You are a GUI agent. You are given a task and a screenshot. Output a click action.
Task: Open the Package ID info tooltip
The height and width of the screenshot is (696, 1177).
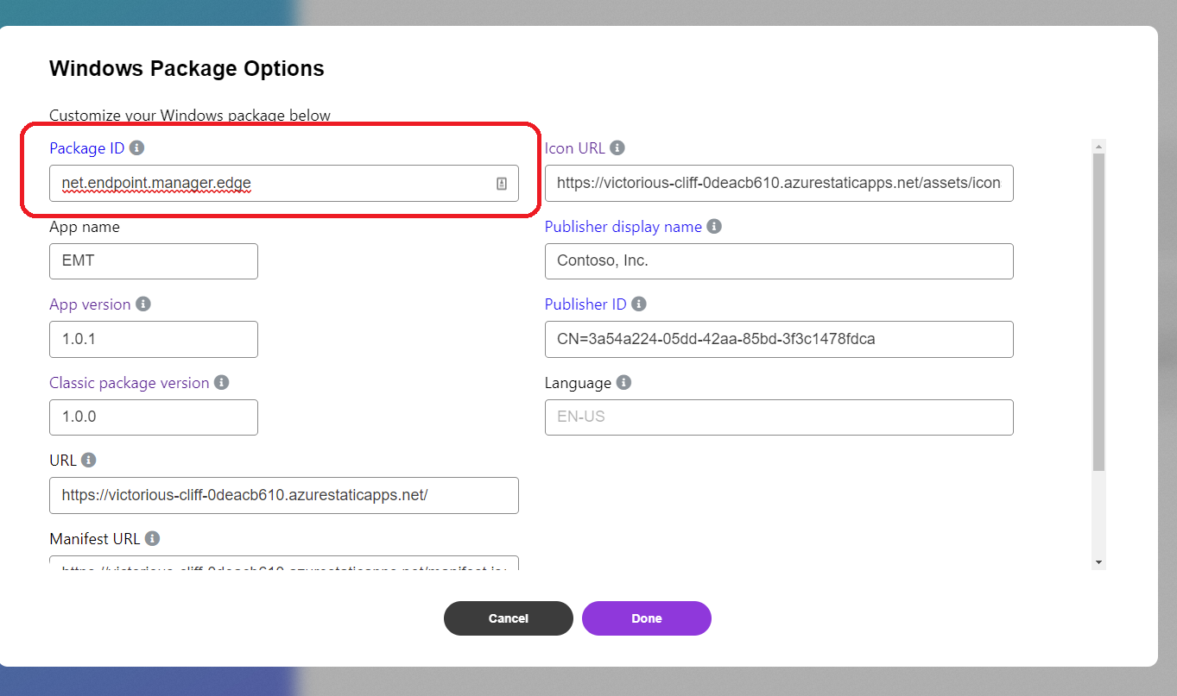pos(136,147)
